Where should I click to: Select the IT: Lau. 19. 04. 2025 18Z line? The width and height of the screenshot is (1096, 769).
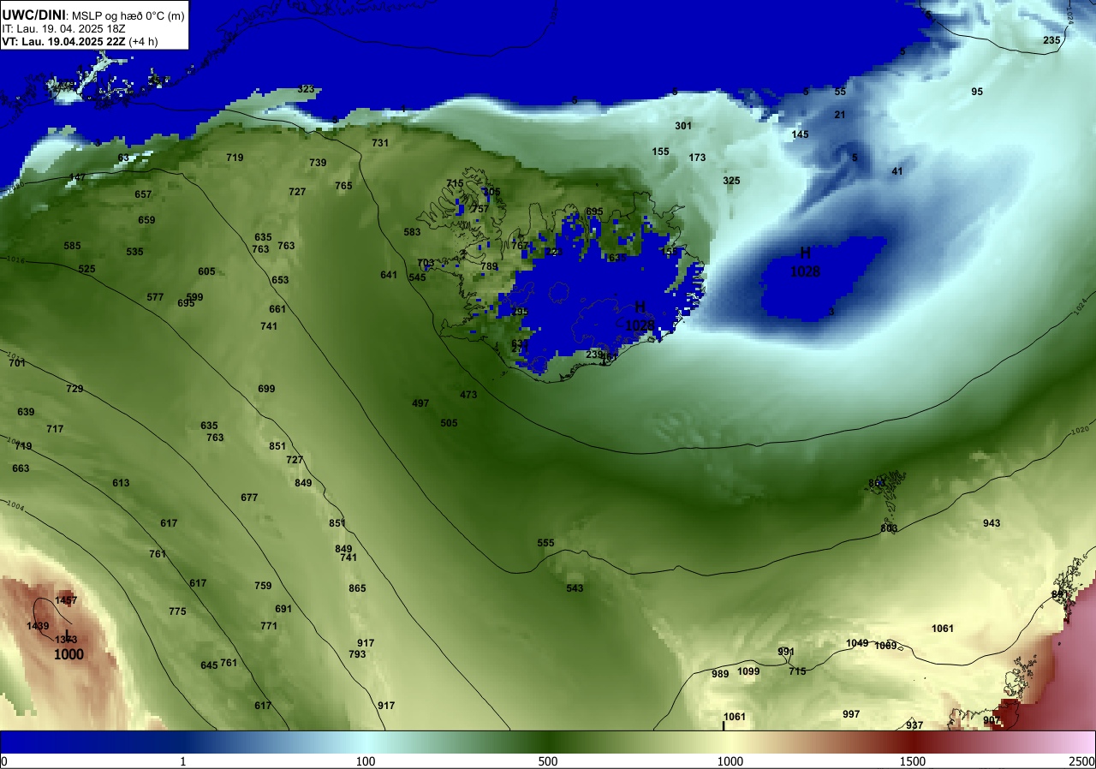(64, 28)
